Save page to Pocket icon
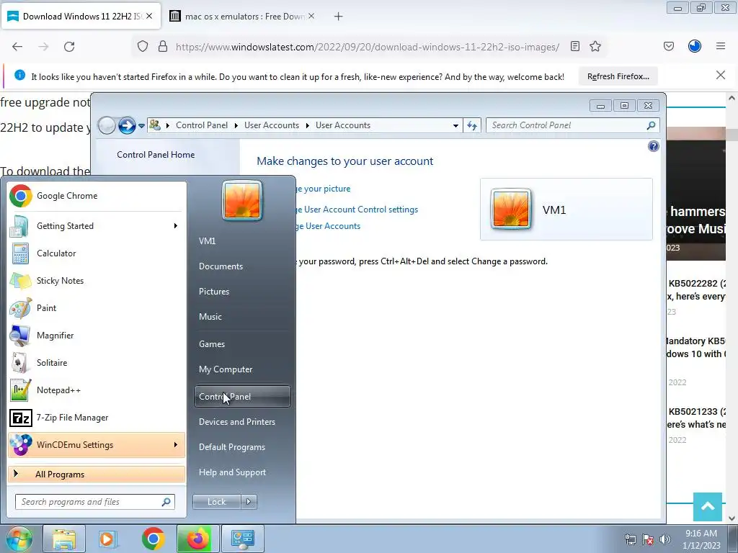Screen dimensions: 738x553 pos(668,47)
